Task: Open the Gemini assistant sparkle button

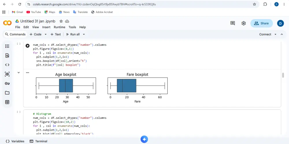Action: pos(144,139)
